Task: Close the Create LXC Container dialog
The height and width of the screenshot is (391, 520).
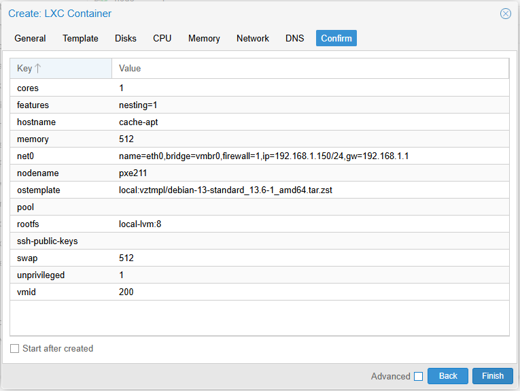Action: (x=506, y=14)
